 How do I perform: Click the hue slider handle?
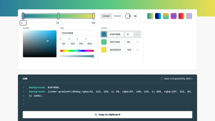[x=79, y=51]
